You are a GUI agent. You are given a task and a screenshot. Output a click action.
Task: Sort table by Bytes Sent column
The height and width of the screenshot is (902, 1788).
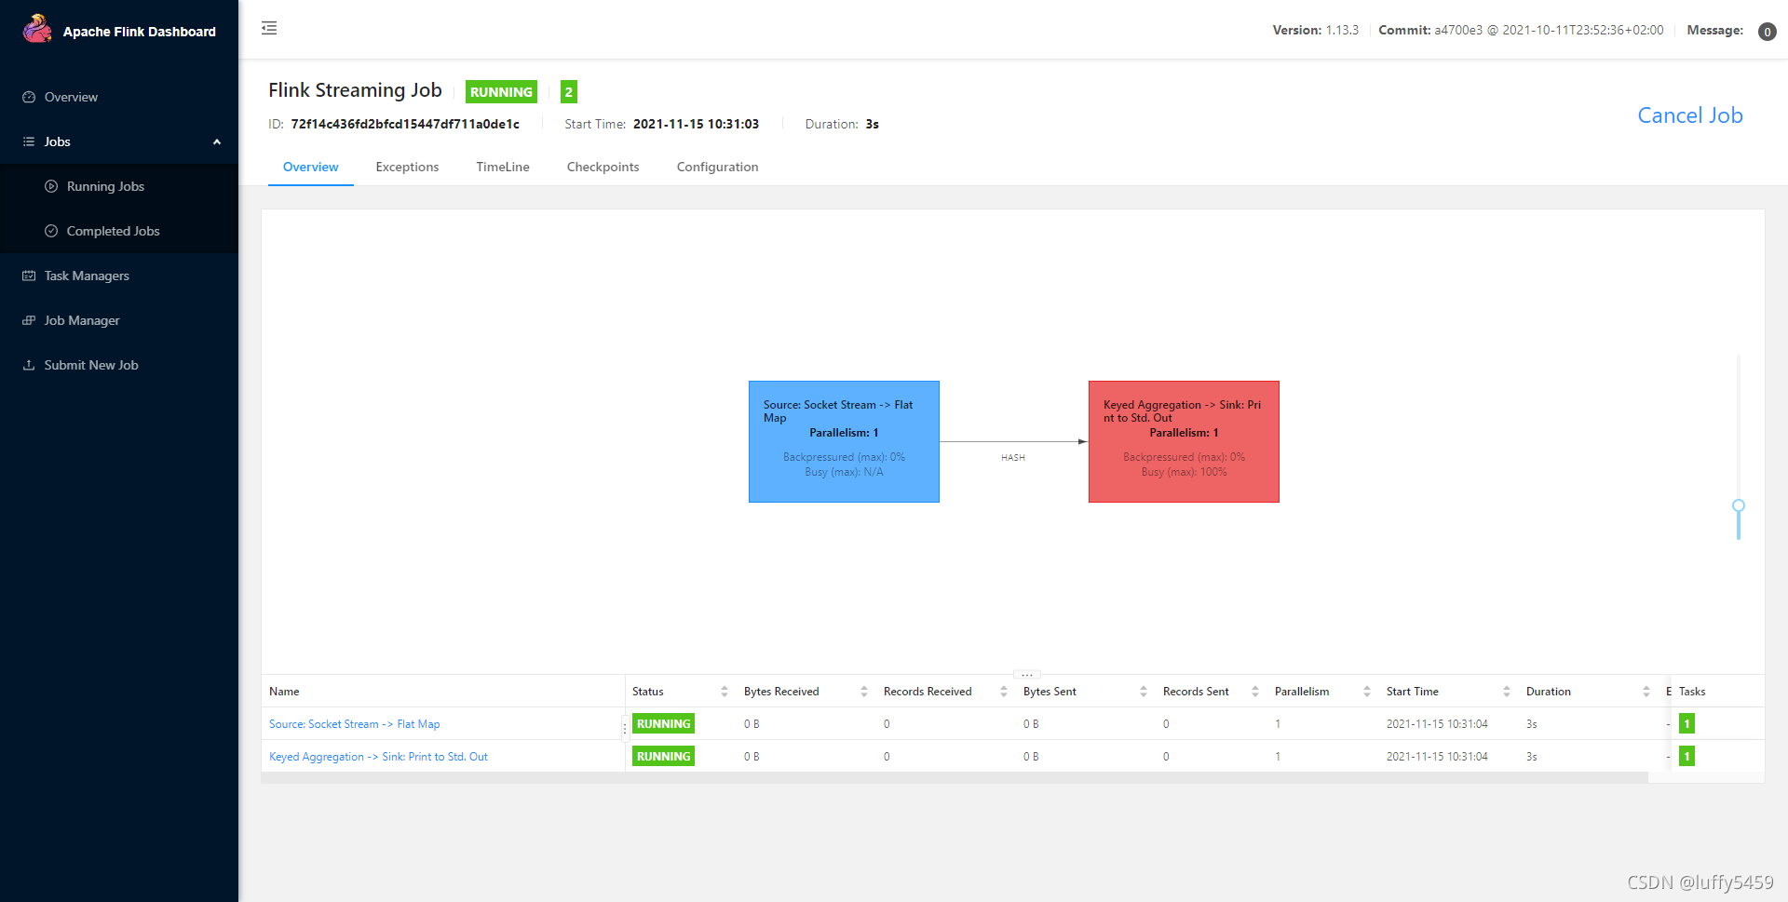click(1144, 692)
